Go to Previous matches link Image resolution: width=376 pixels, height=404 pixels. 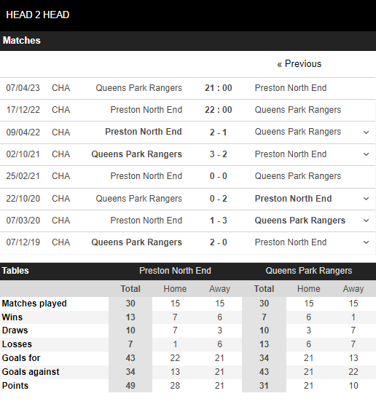(299, 64)
